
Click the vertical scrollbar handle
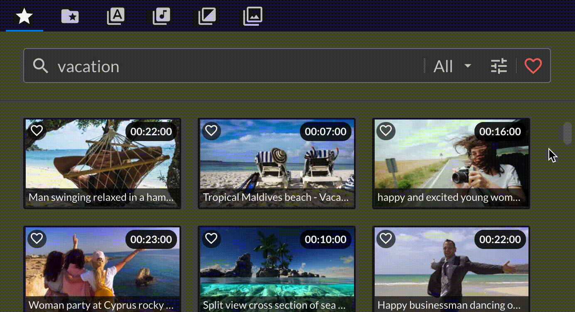(567, 133)
